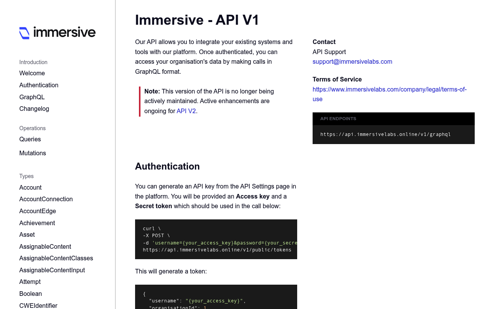Open the Asset type entry
This screenshot has height=309, width=494.
[27, 234]
